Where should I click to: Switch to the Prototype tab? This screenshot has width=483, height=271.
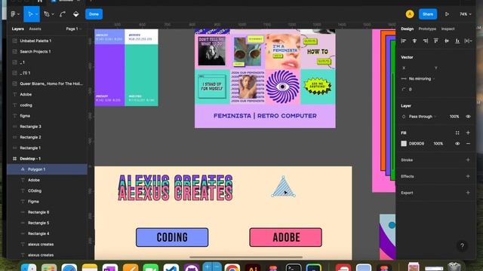tap(427, 29)
